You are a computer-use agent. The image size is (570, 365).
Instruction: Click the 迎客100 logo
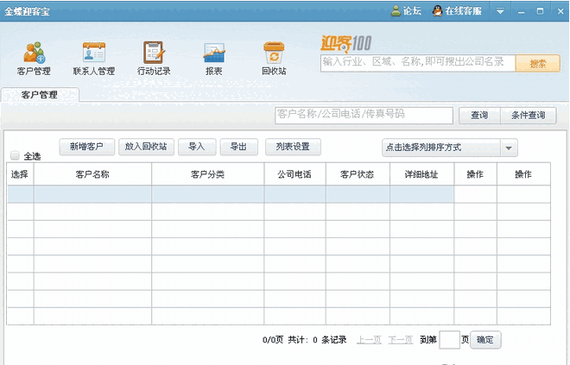pos(345,44)
